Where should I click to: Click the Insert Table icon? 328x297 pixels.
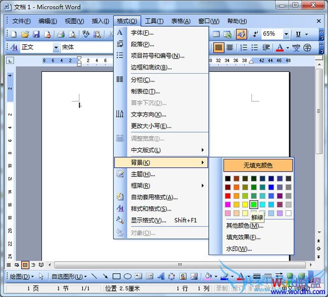[x=216, y=34]
